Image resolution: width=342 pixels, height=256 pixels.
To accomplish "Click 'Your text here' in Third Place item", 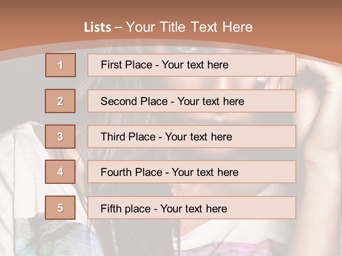I will pos(199,137).
